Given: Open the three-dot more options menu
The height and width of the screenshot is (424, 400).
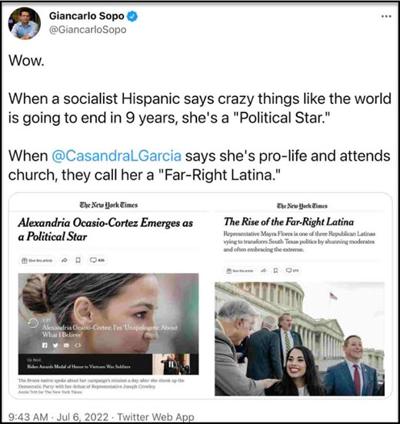Looking at the screenshot, I should click(x=386, y=17).
